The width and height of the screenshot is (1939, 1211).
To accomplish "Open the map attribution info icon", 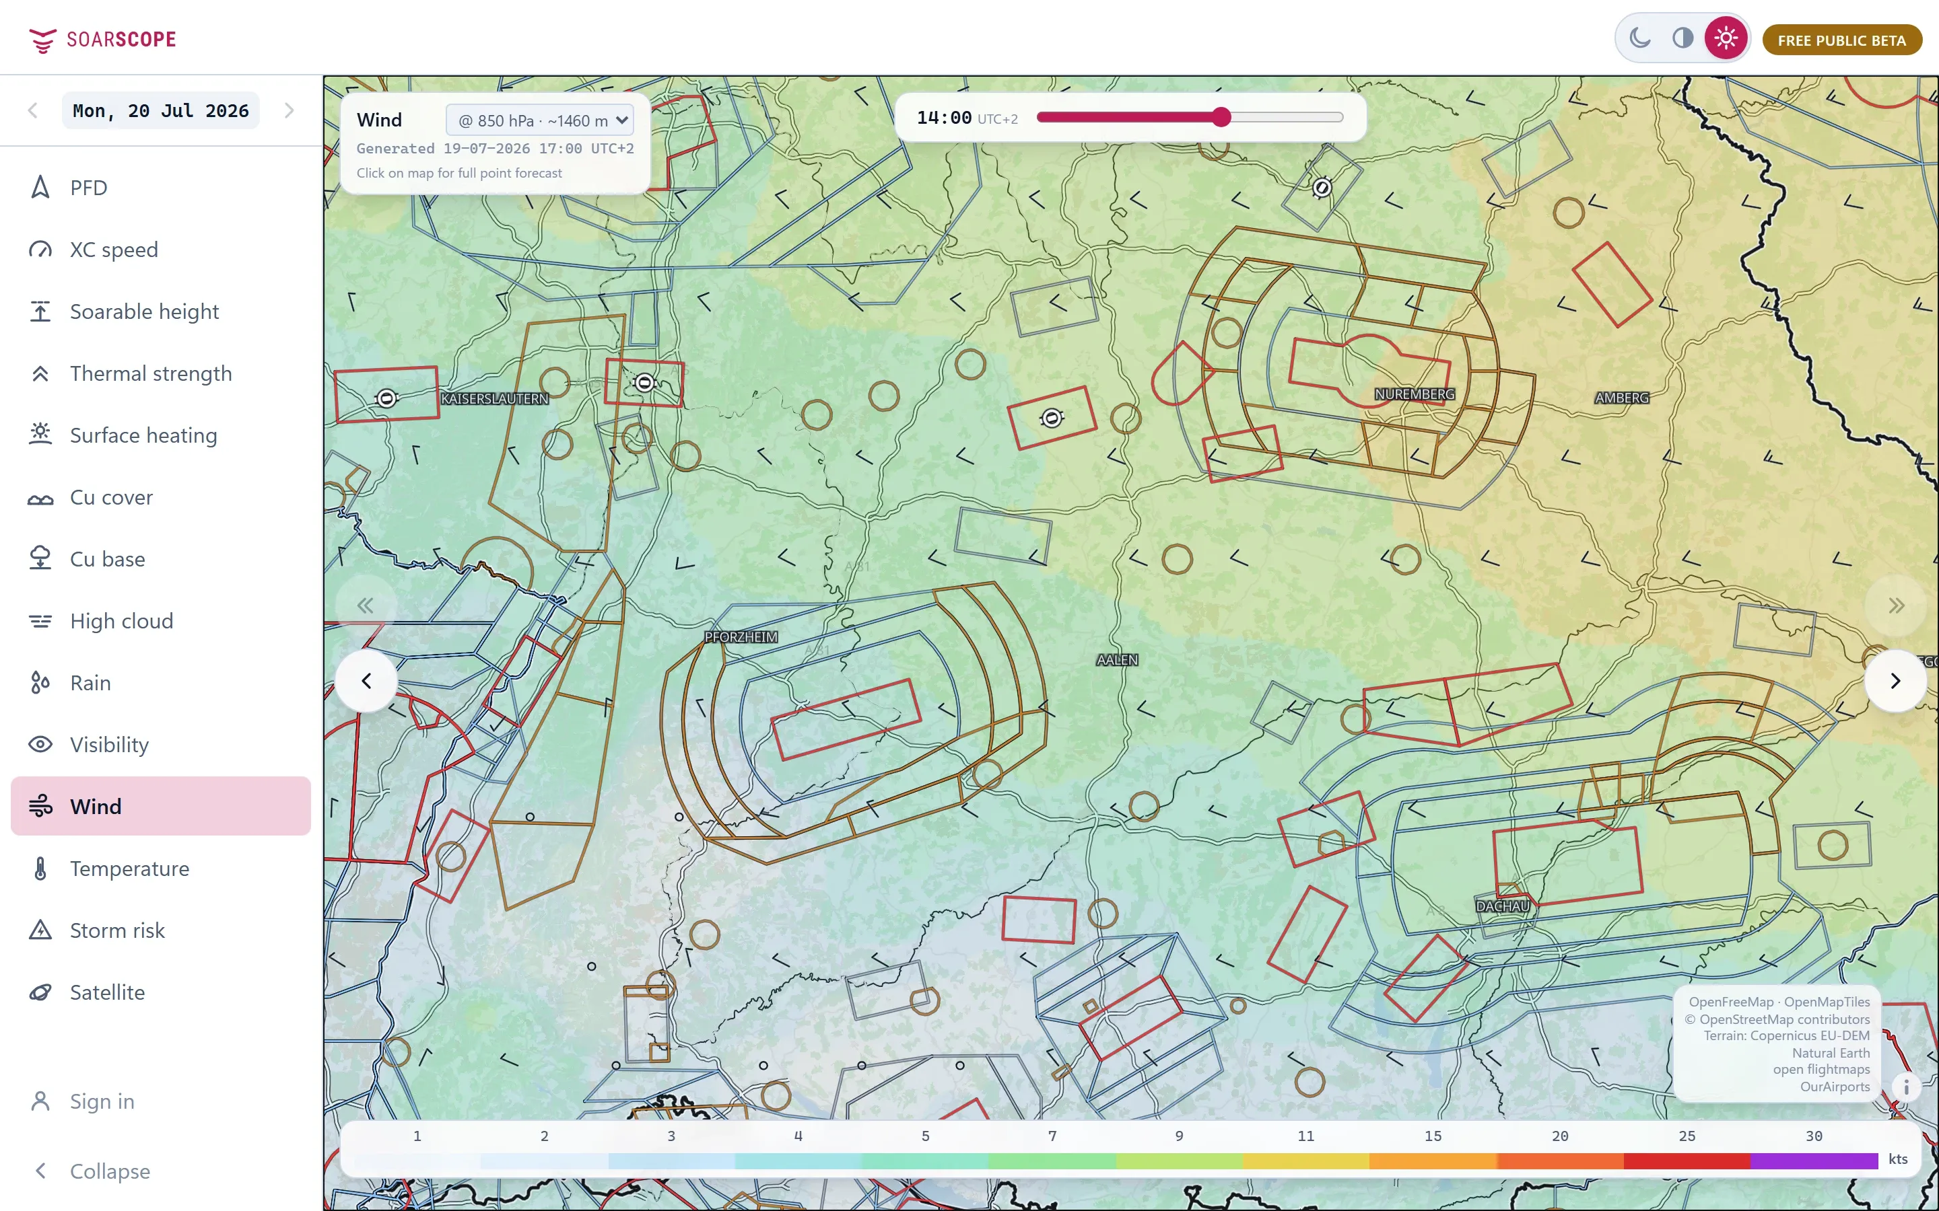I will [1906, 1088].
